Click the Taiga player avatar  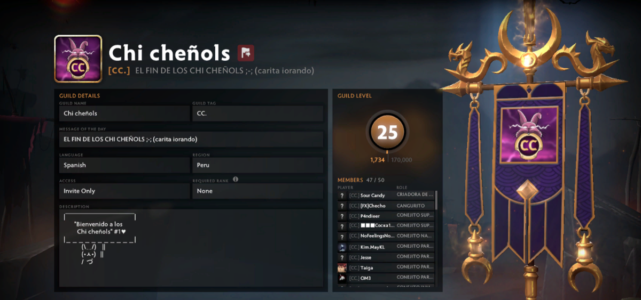[342, 267]
